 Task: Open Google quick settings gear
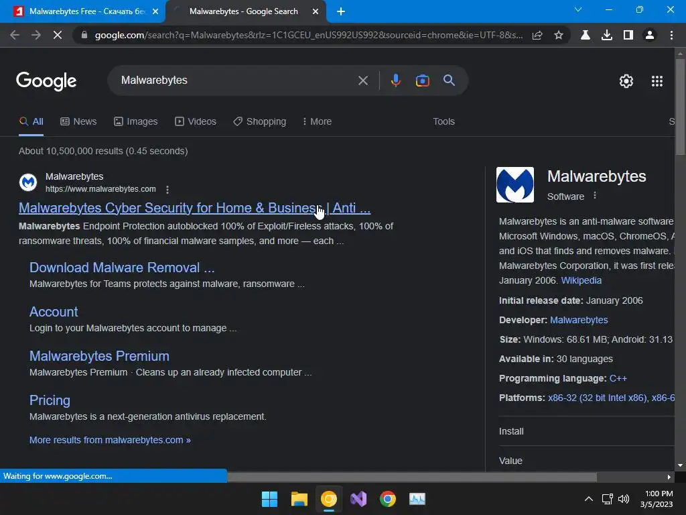pos(626,81)
